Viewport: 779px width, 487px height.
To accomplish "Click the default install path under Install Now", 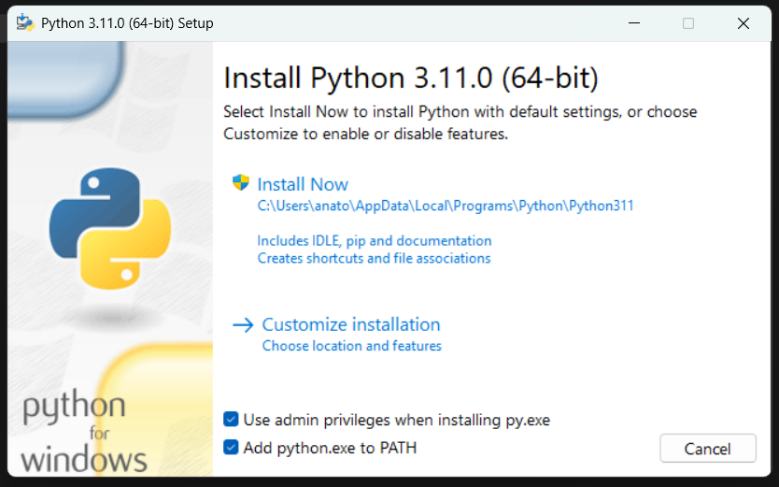I will [x=446, y=206].
